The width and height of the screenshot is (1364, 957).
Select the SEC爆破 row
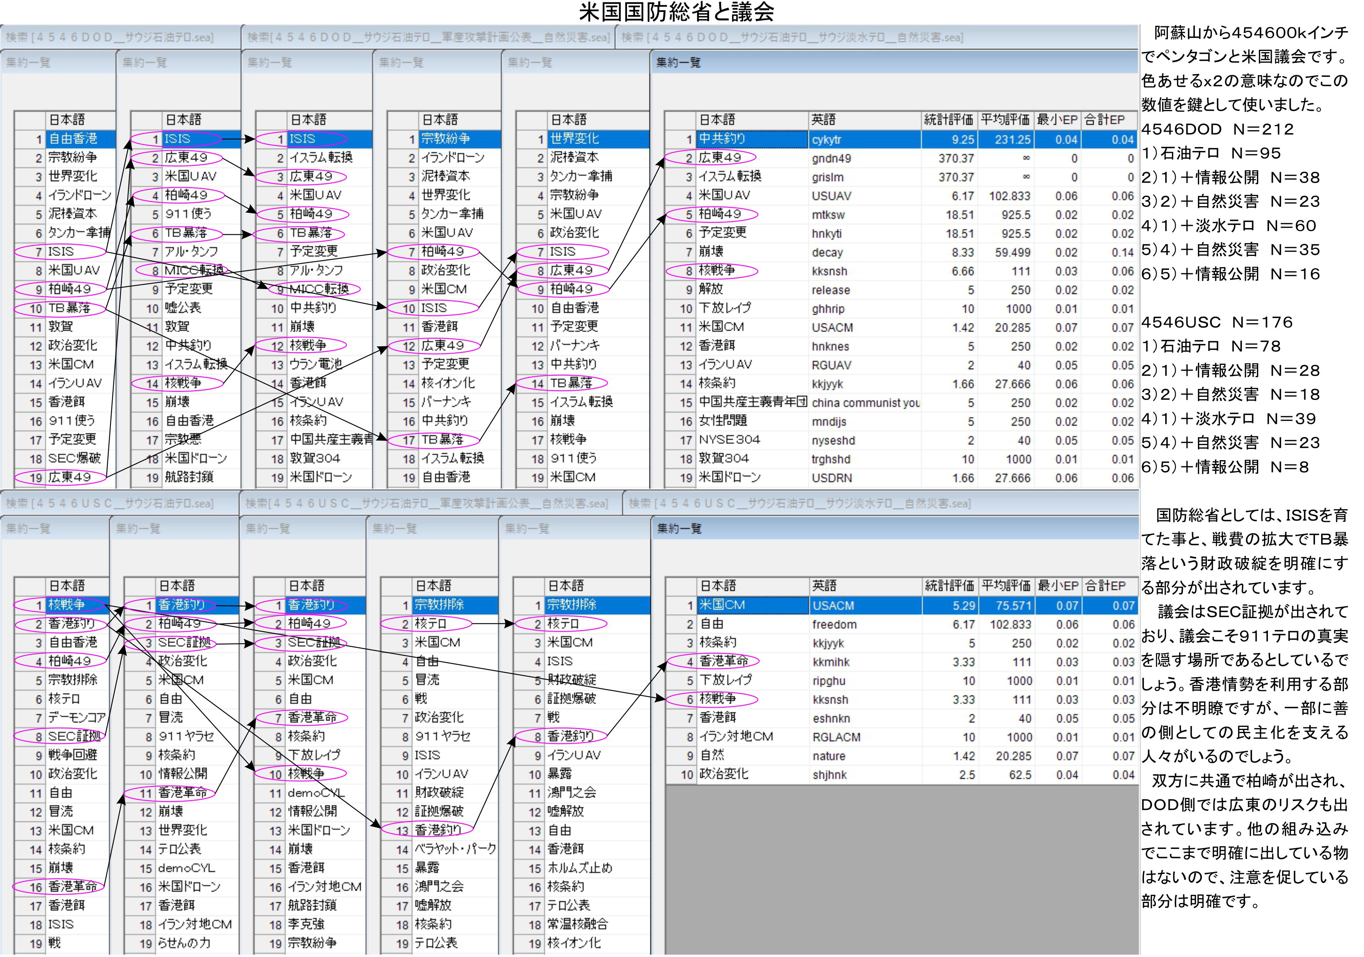coord(74,459)
